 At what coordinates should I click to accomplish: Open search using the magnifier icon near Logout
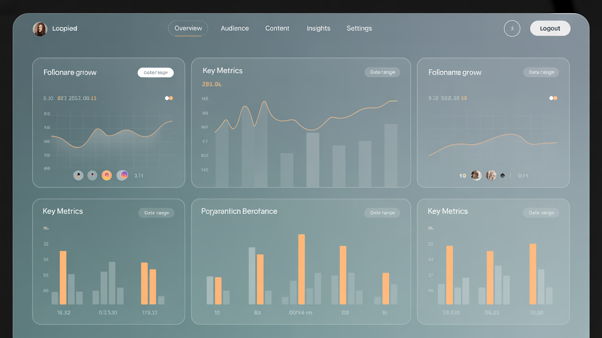(x=512, y=28)
